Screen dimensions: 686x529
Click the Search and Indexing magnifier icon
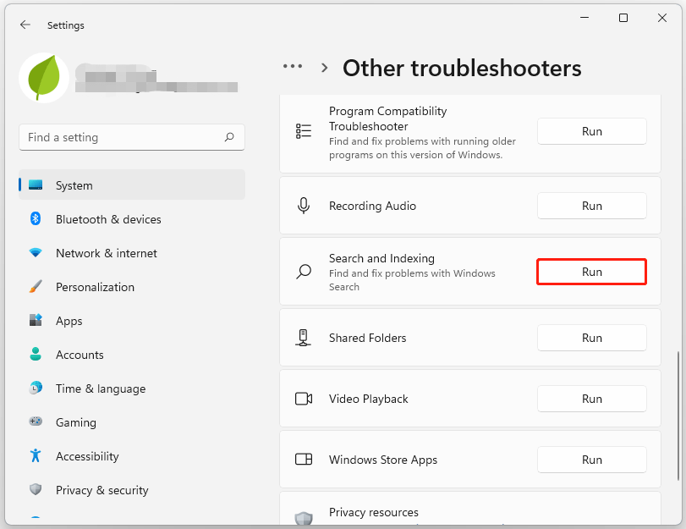(x=304, y=272)
